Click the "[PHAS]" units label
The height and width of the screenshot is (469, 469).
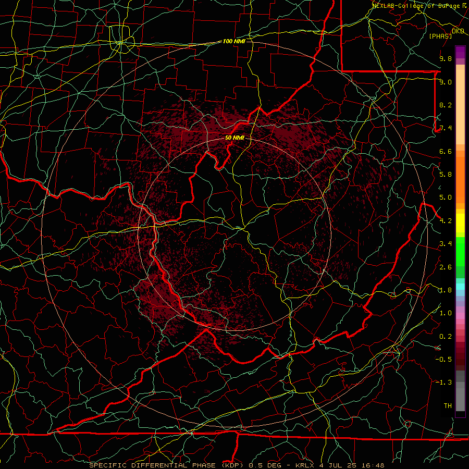click(x=440, y=36)
